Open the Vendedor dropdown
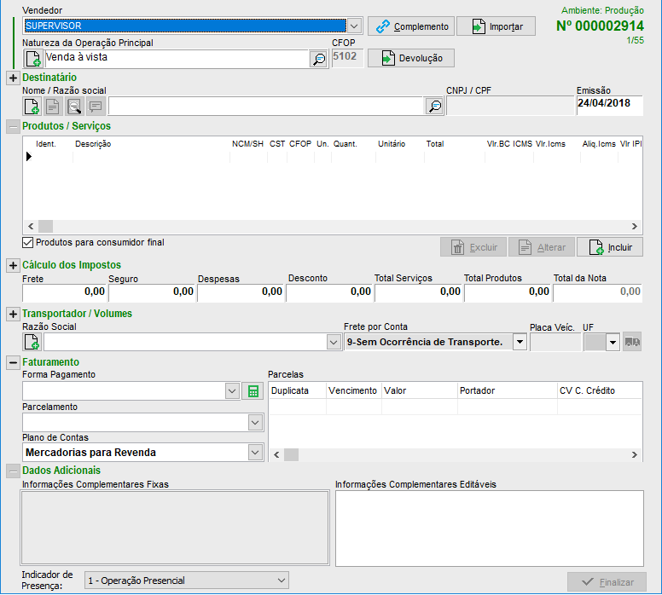 (355, 26)
